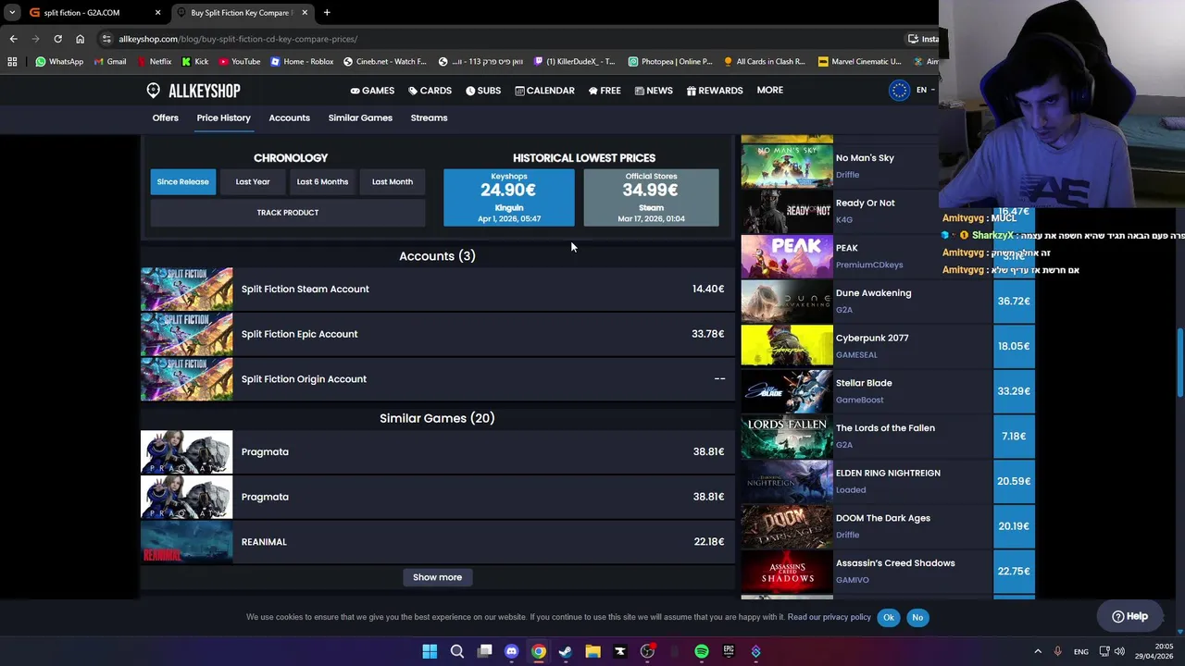This screenshot has height=666, width=1185.
Task: Open Discord from the taskbar
Action: click(511, 651)
